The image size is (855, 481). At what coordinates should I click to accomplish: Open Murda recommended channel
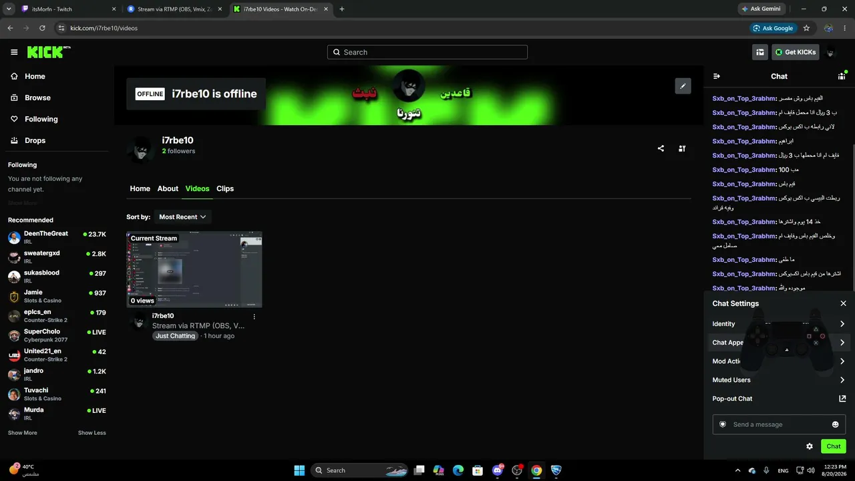(57, 413)
